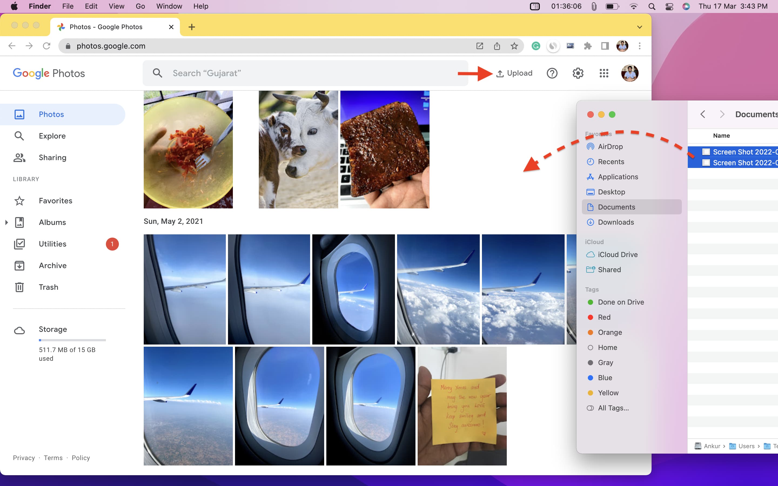Open the Policy link
The image size is (778, 486).
(81, 458)
